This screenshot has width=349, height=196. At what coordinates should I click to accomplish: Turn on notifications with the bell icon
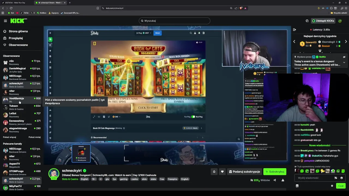pyautogui.click(x=214, y=171)
